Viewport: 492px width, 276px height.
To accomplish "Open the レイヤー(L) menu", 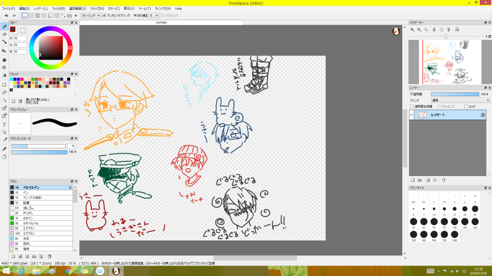I will (41, 9).
